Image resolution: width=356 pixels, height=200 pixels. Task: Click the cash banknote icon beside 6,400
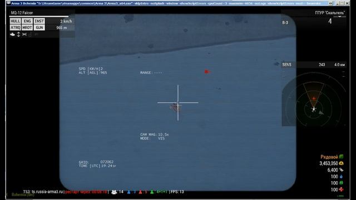tap(341, 170)
